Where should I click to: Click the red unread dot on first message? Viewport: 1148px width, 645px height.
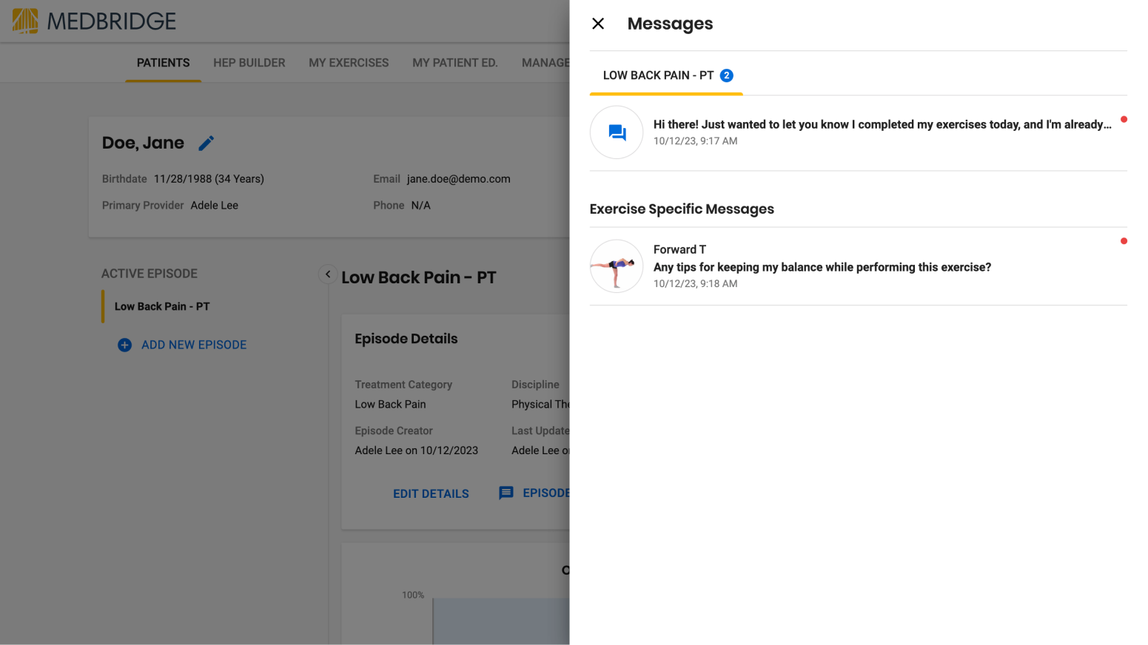(1124, 119)
